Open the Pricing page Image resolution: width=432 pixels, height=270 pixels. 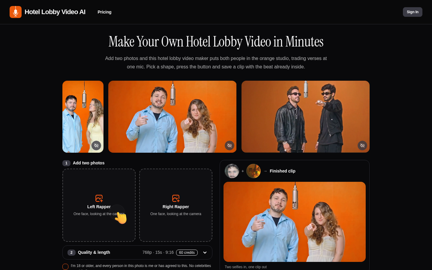(104, 12)
